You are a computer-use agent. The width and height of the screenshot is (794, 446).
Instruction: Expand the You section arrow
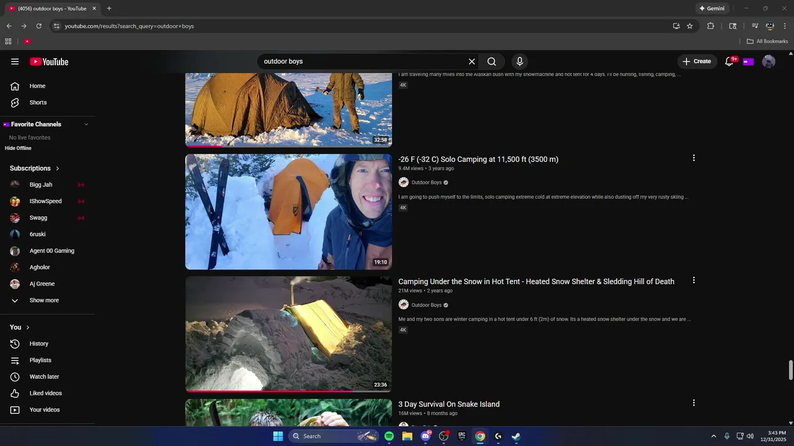[x=28, y=327]
